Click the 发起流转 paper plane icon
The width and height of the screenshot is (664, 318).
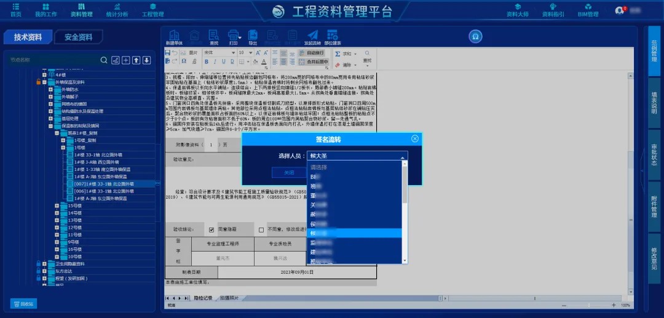point(312,35)
